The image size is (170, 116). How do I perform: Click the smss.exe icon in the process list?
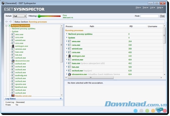69,41
